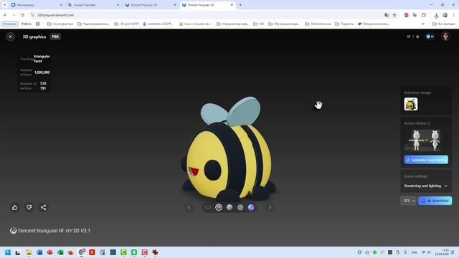Select the plain gray sphere render mode
Screen dimensions: 459x258
229,207
